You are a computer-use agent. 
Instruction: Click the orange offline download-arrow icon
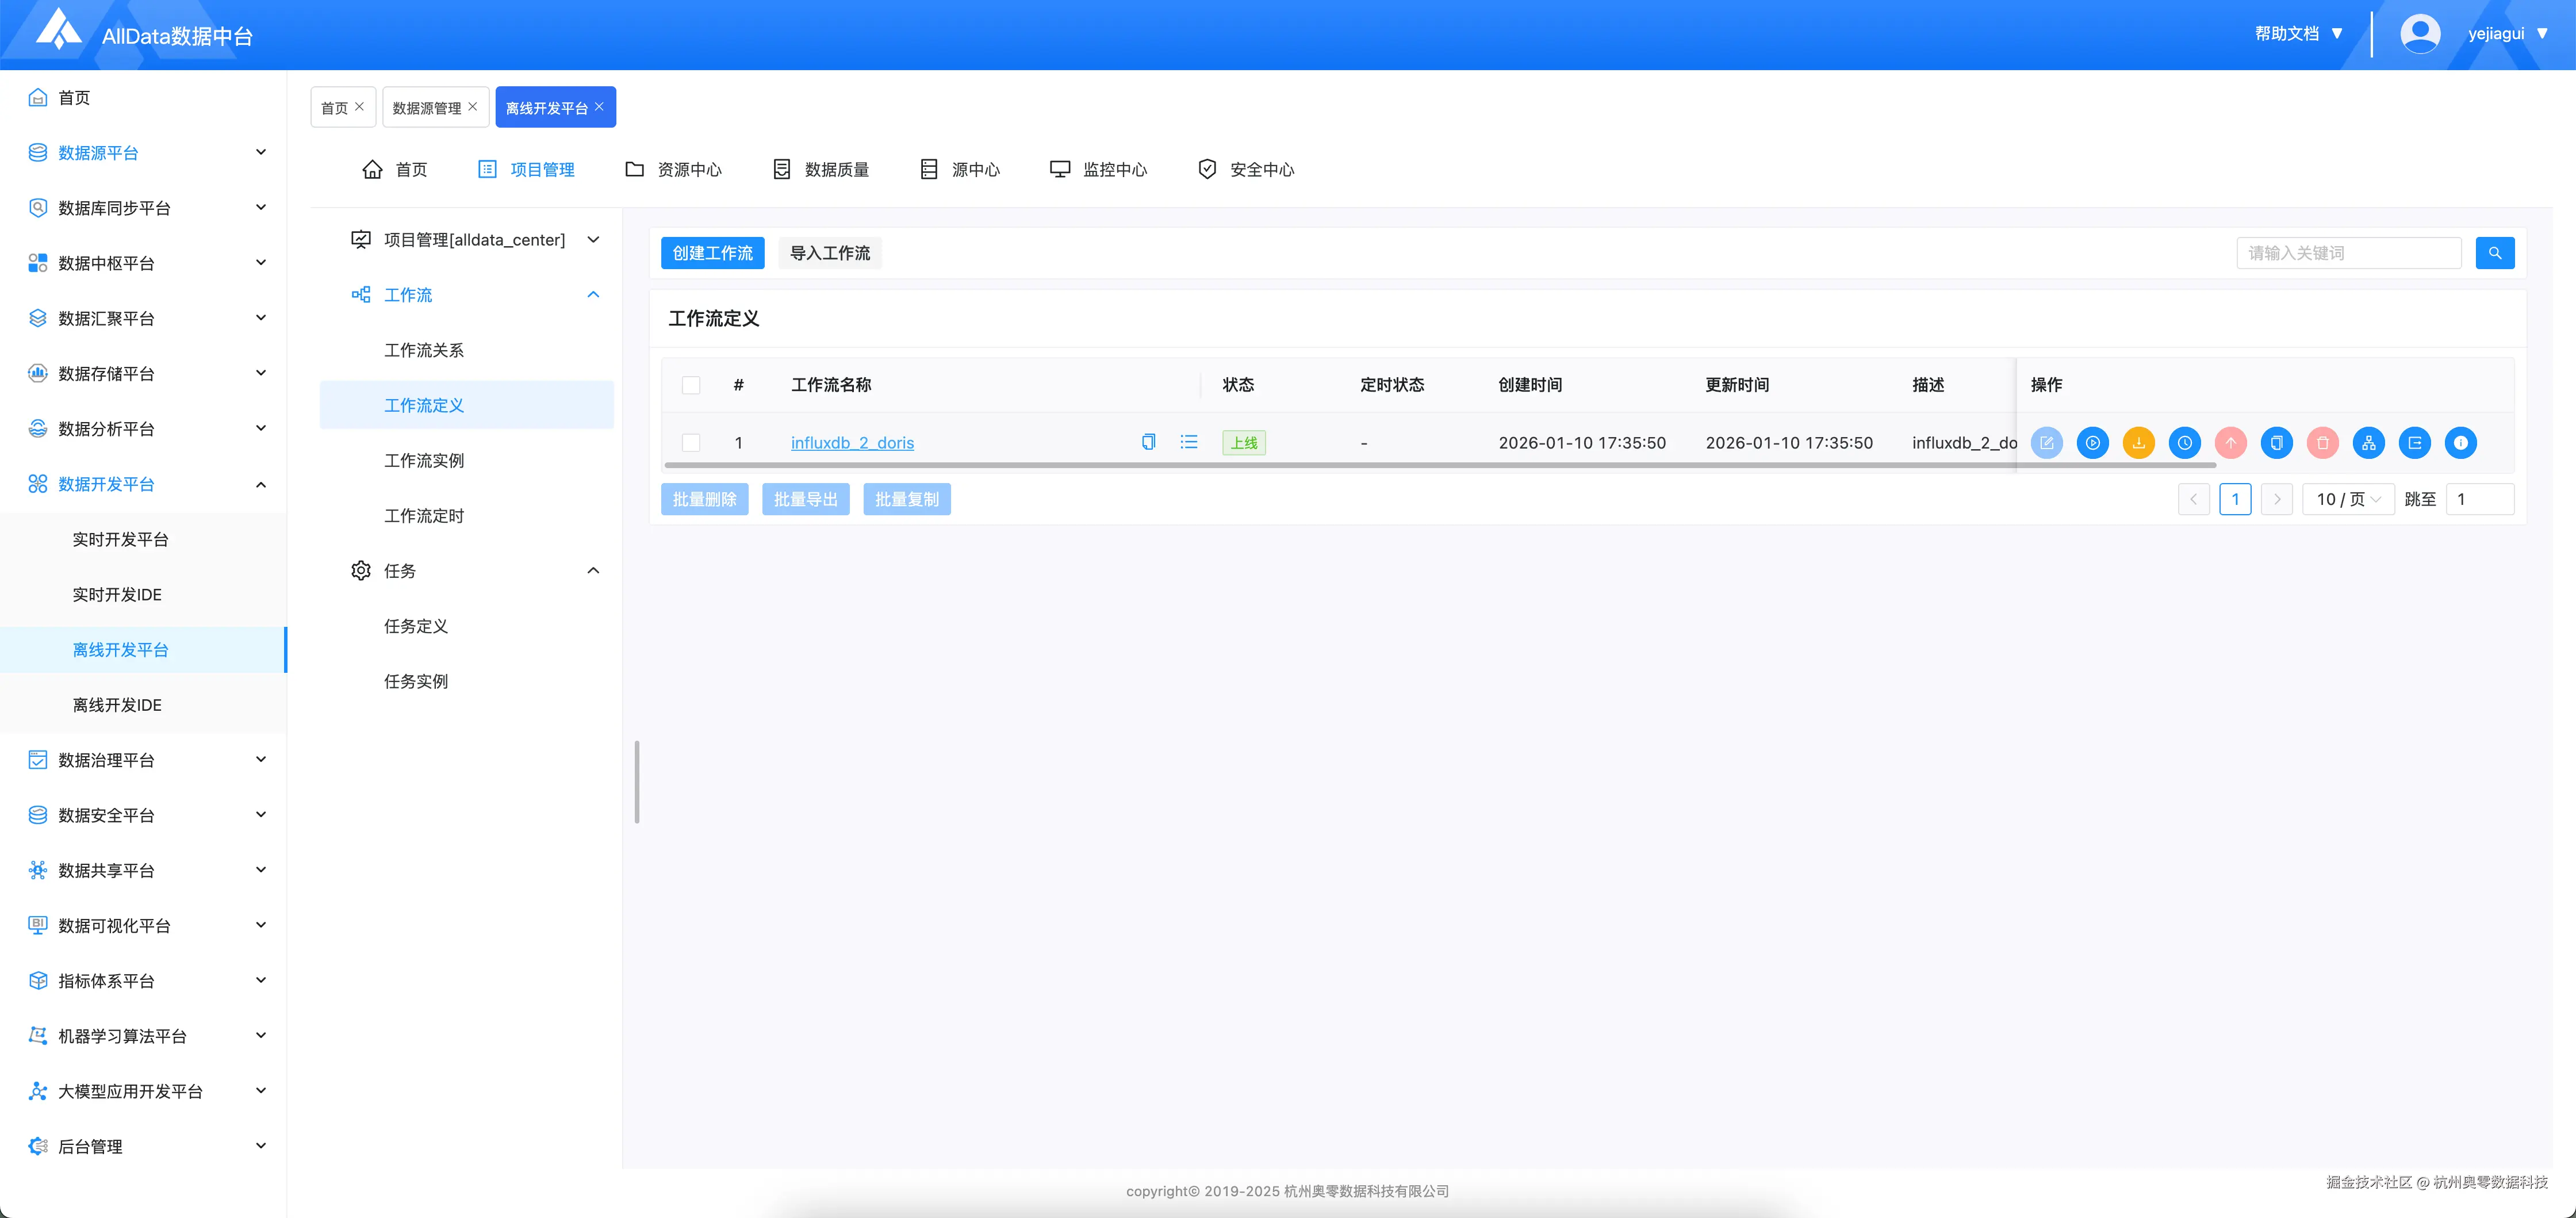pos(2138,443)
